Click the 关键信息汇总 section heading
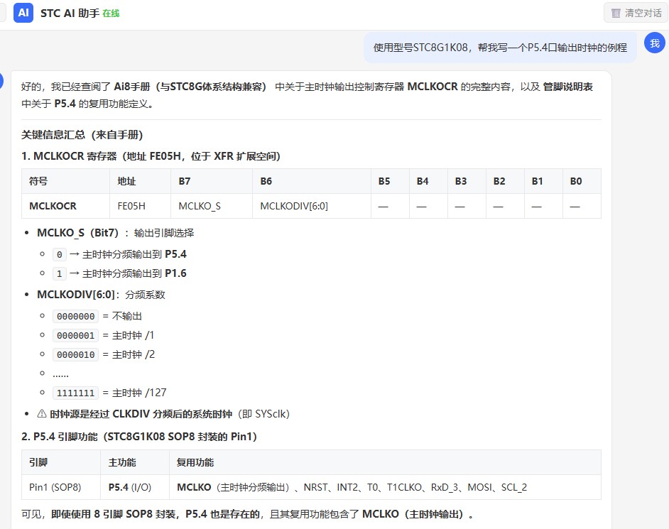 click(x=82, y=135)
